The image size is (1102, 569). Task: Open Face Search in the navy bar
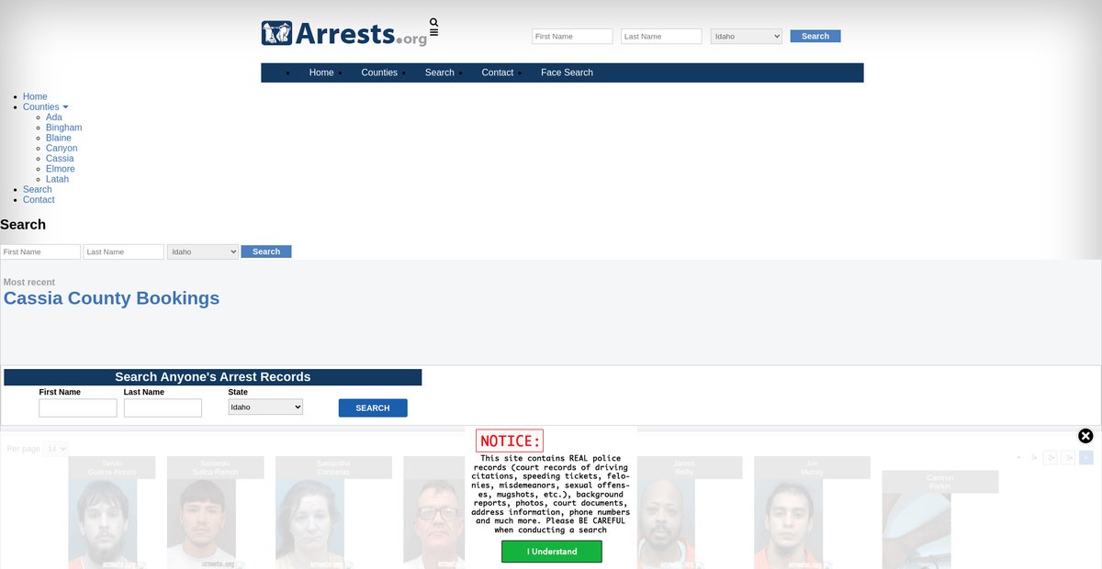pos(567,73)
